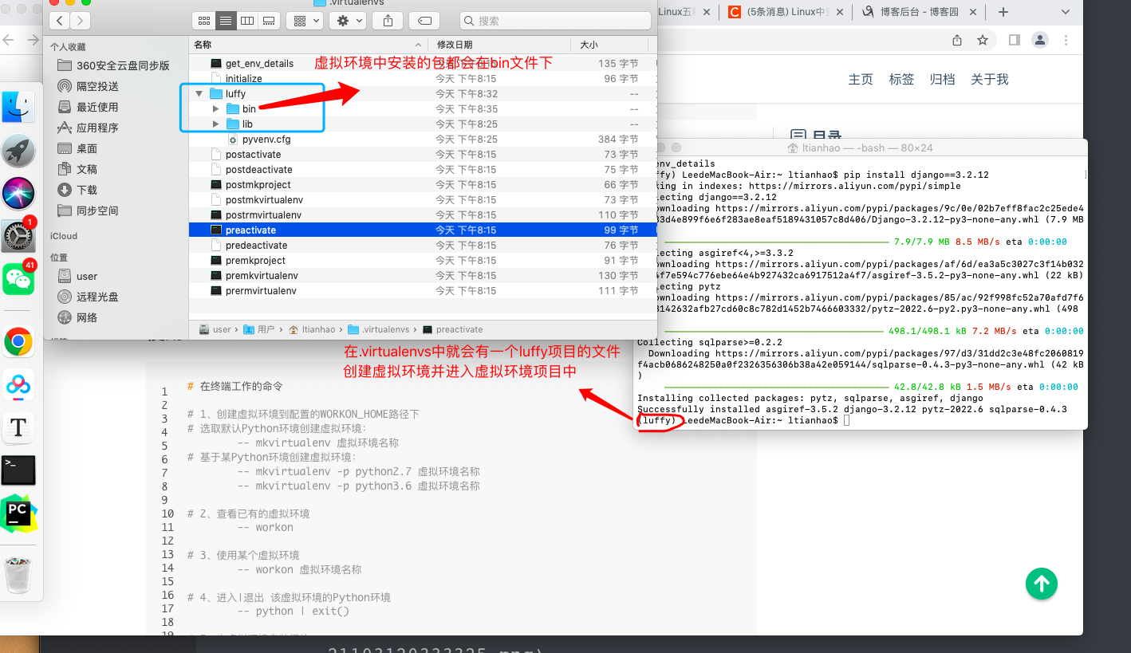This screenshot has height=653, width=1131.
Task: Open Google Chrome from the Dock
Action: [18, 342]
